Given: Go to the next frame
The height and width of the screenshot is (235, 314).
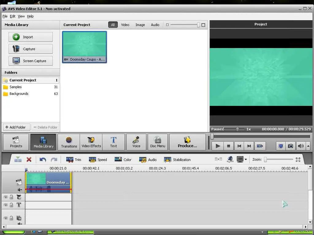Looking at the screenshot, I should pyautogui.click(x=249, y=146).
